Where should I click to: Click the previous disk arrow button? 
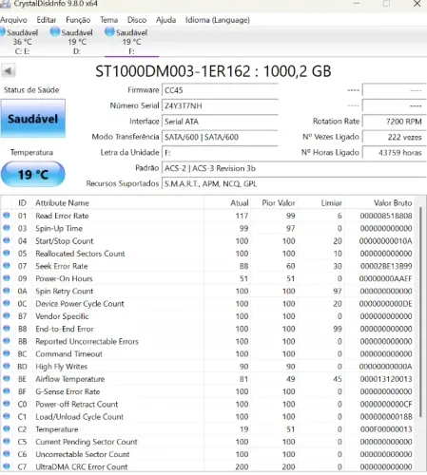pyautogui.click(x=9, y=71)
